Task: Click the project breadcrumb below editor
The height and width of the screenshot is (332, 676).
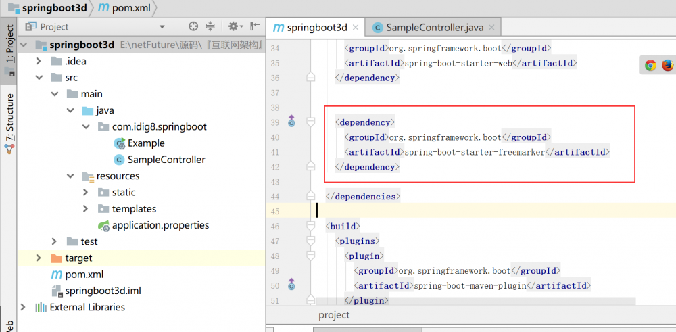Action: 334,315
